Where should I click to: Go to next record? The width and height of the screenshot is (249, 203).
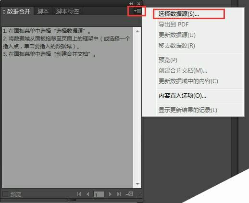pos(110,194)
